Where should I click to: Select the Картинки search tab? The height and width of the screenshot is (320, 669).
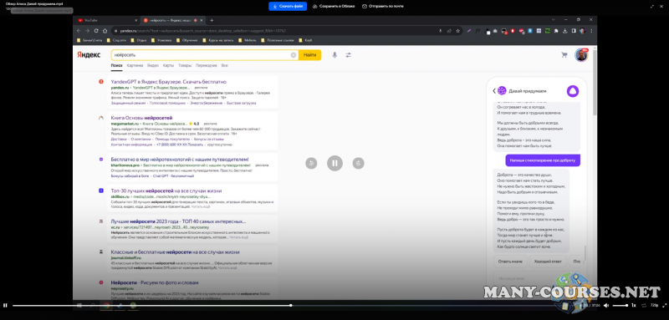(x=135, y=66)
